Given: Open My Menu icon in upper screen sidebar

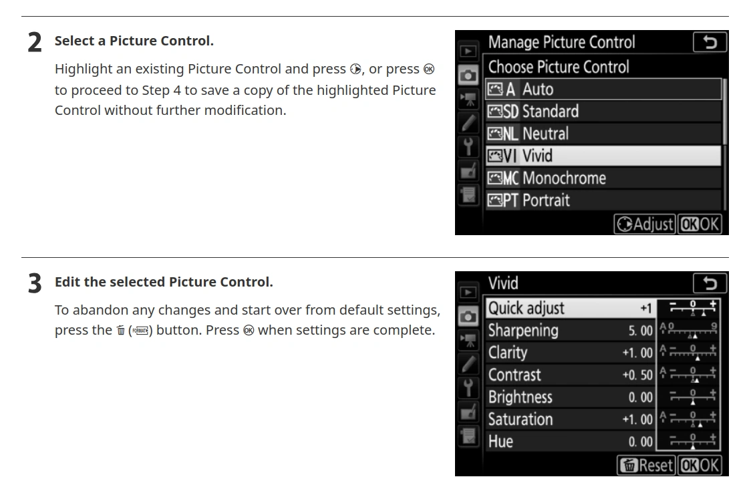Looking at the screenshot, I should [468, 195].
